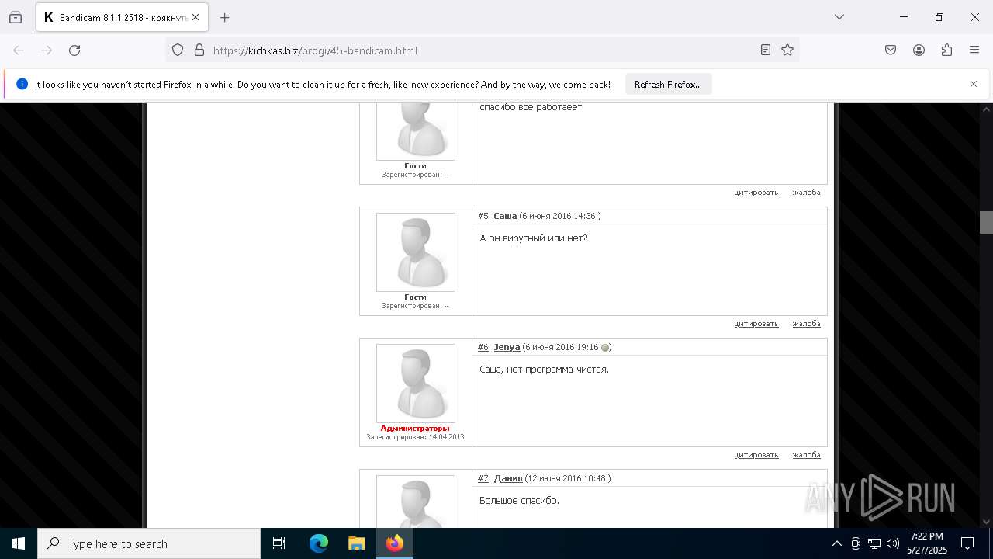
Task: Open the Firefox View icon
Action: 16,17
